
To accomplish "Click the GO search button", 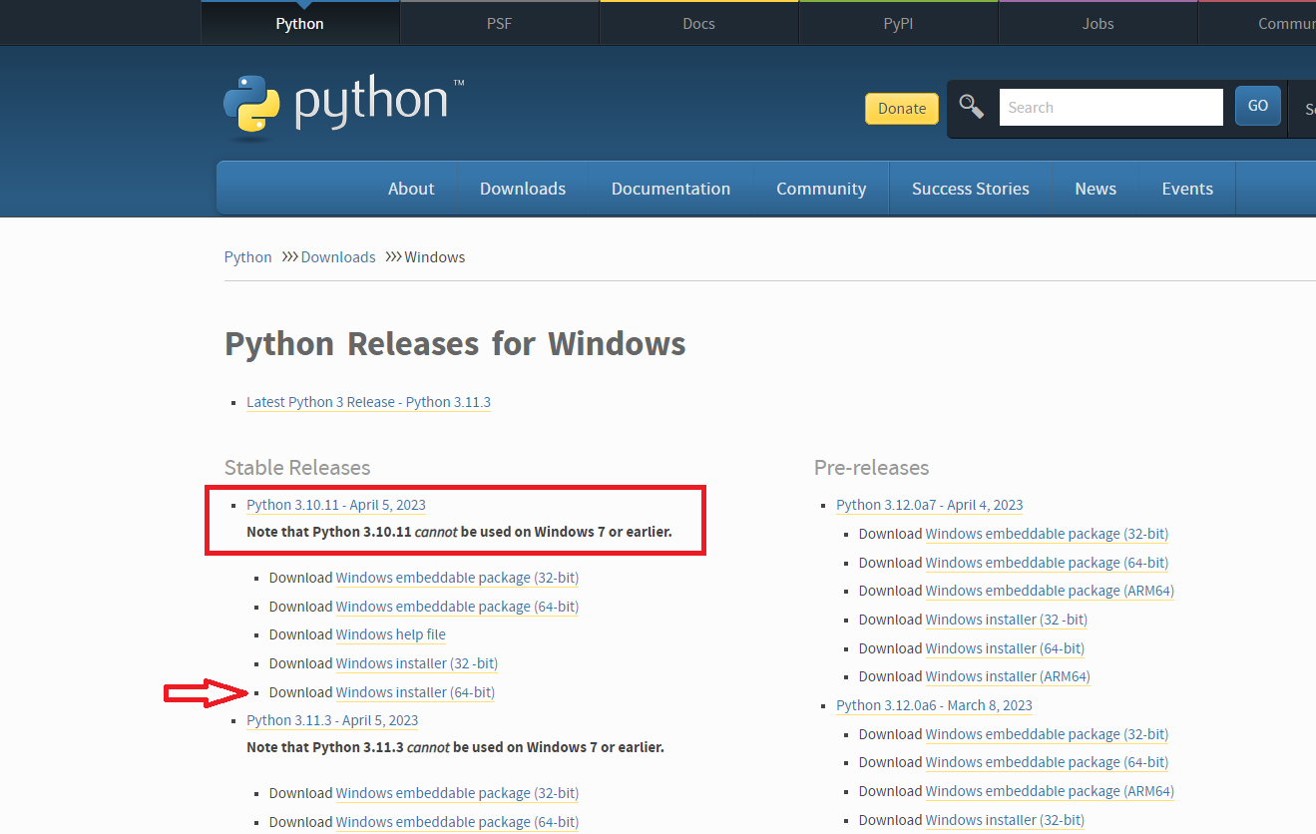I will tap(1258, 106).
